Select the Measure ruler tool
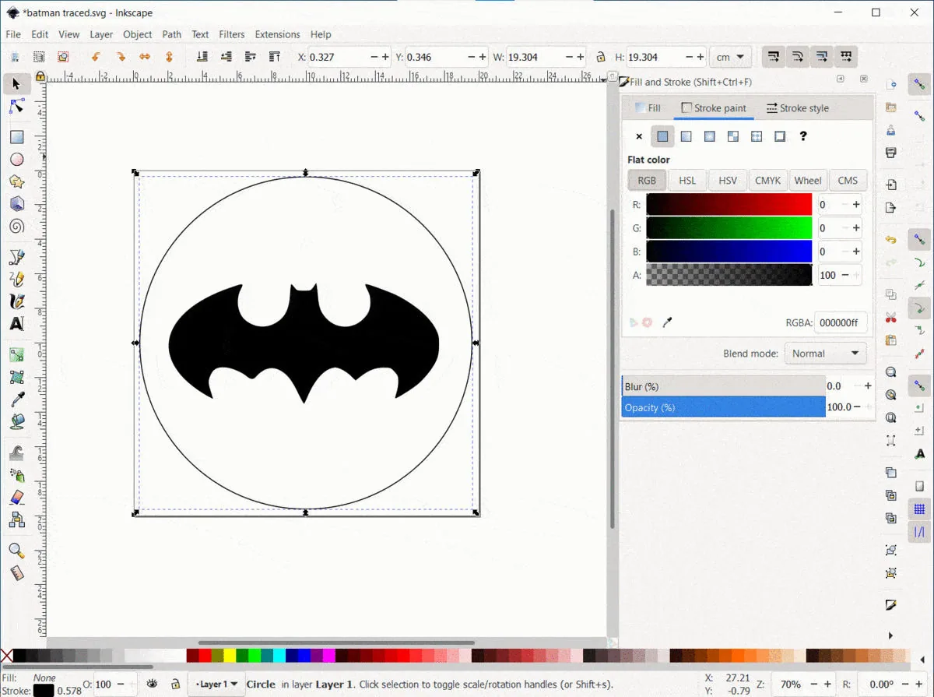934x697 pixels. pos(16,573)
